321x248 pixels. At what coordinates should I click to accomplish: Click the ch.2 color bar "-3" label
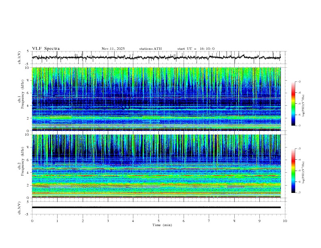click(x=299, y=149)
